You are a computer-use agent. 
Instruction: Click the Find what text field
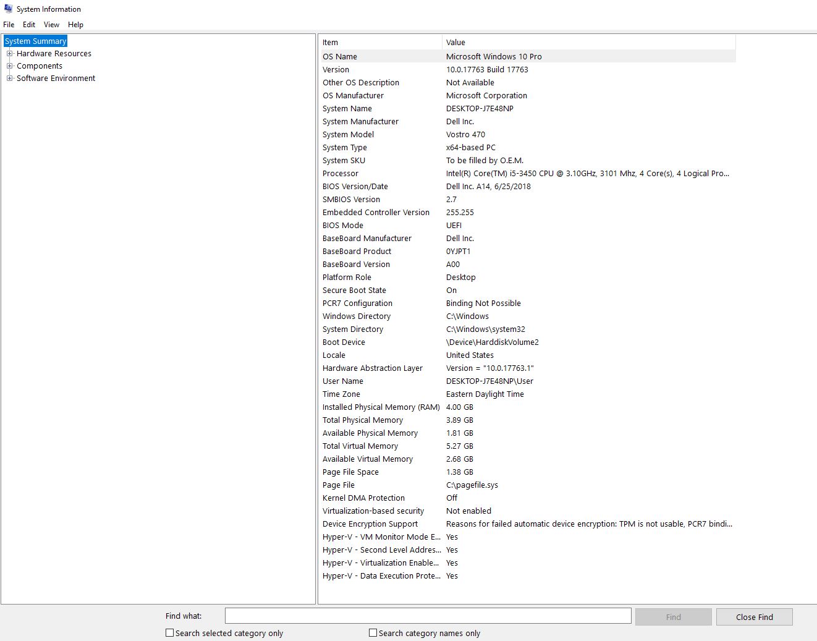428,616
